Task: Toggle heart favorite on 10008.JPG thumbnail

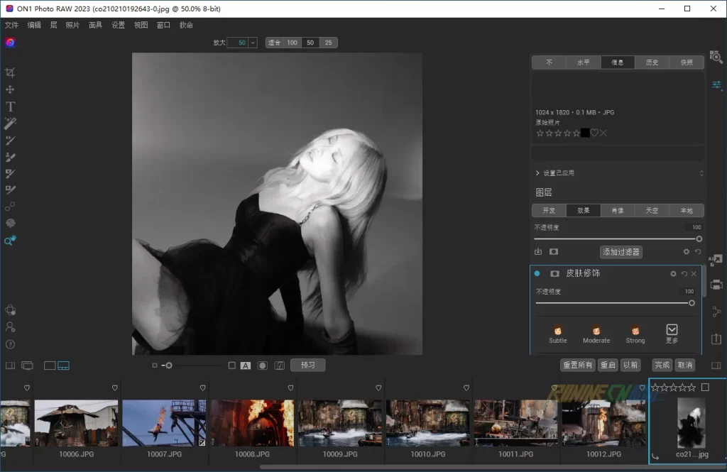Action: 290,388
